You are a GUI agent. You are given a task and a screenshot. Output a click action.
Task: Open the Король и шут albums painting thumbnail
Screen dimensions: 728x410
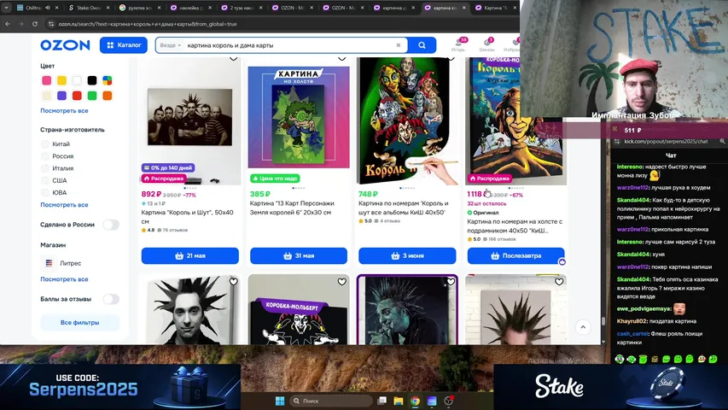click(407, 120)
